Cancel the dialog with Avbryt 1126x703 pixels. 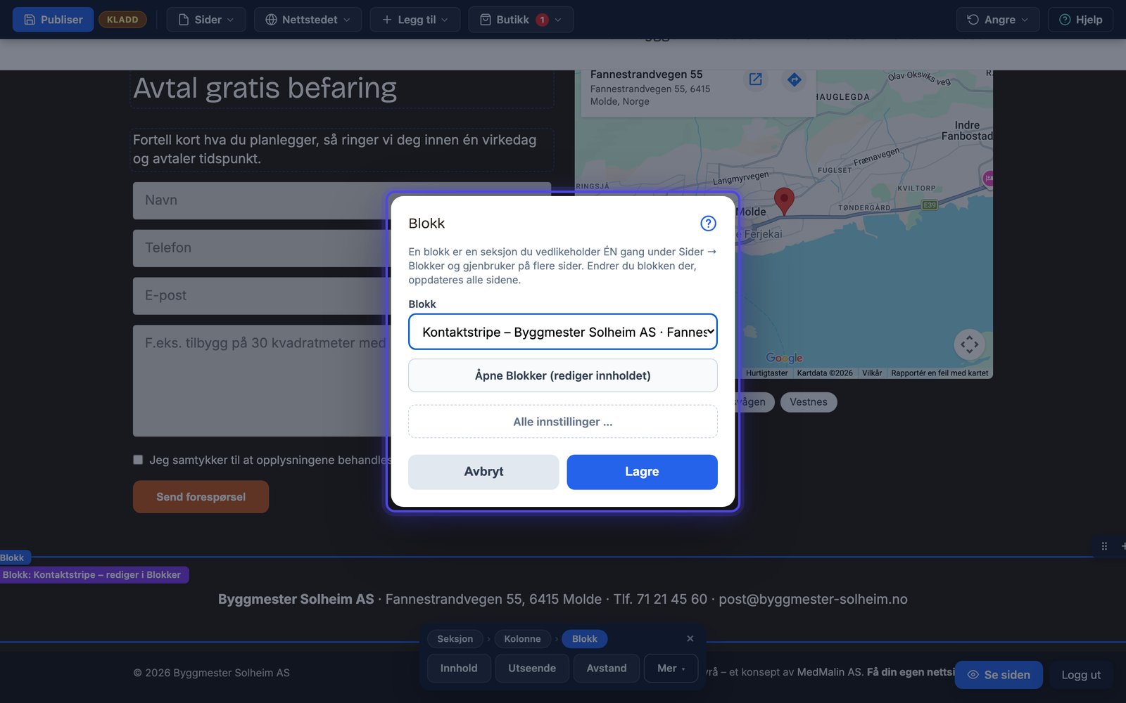pos(483,472)
